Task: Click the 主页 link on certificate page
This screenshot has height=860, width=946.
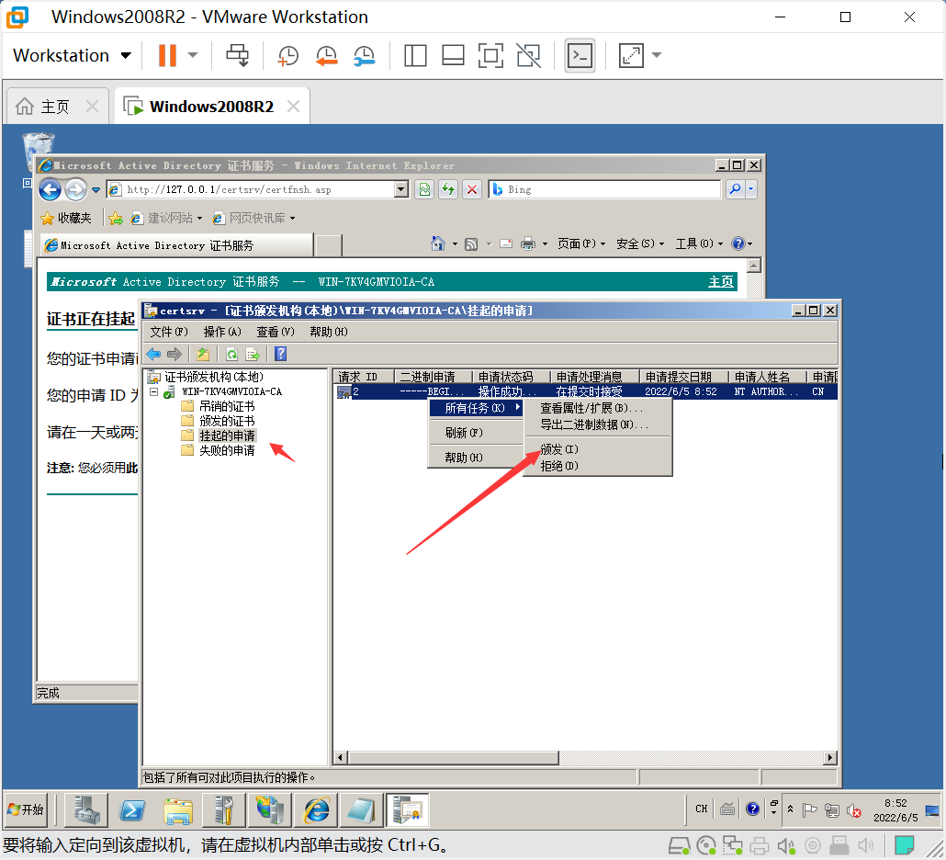Action: coord(720,282)
